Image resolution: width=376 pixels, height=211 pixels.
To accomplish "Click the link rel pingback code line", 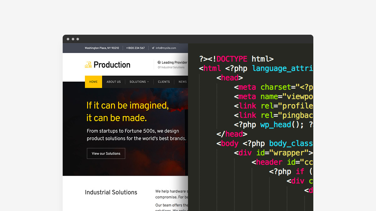I will (x=274, y=115).
